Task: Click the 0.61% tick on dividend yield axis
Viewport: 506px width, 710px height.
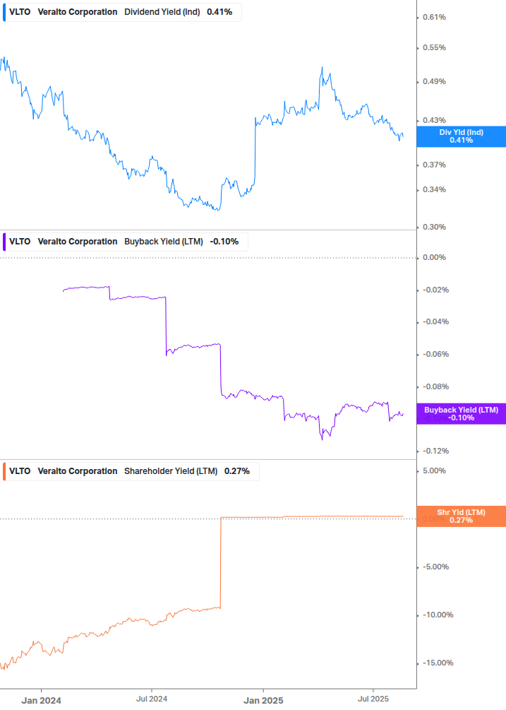Action: pyautogui.click(x=434, y=17)
